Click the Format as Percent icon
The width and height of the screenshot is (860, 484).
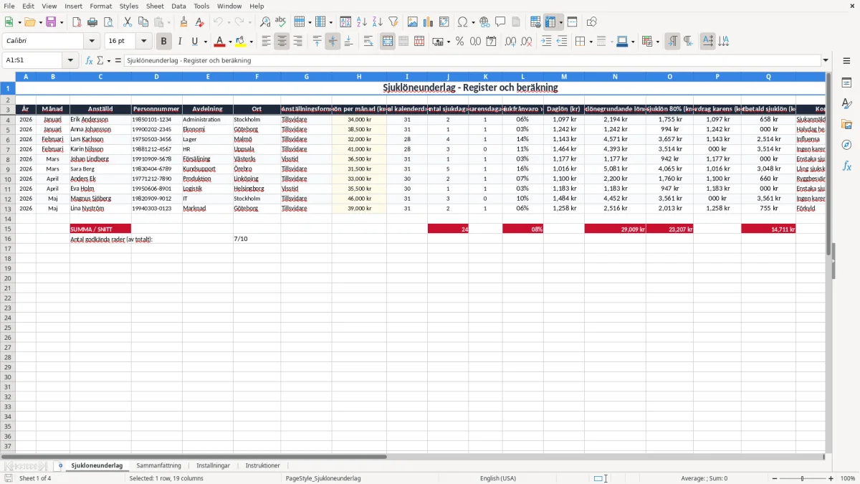459,42
